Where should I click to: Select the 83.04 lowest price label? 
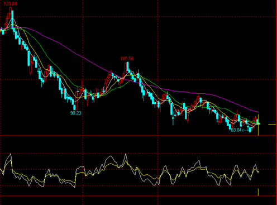tap(236, 130)
